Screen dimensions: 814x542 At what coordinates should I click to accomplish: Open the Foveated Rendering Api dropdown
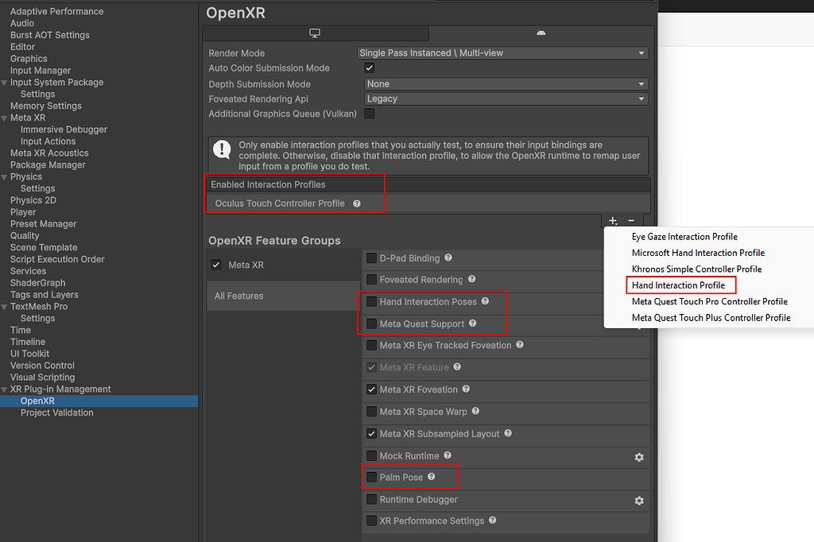[x=506, y=99]
